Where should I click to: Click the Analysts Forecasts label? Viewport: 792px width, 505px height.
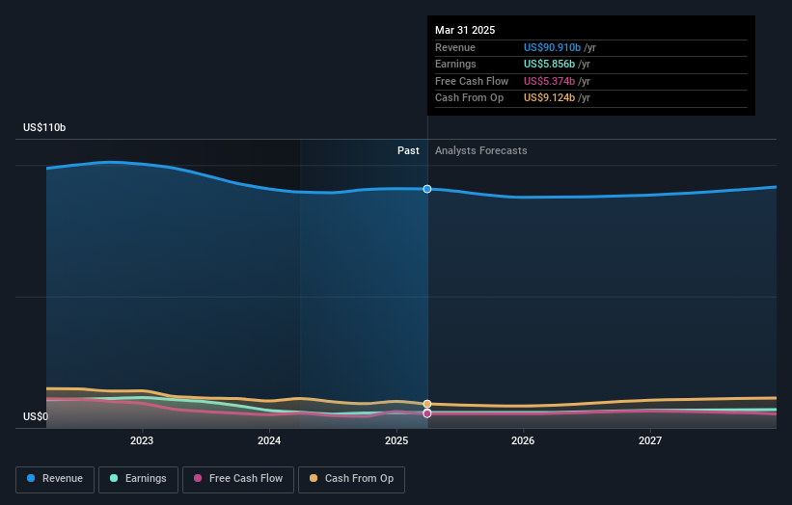click(x=480, y=150)
